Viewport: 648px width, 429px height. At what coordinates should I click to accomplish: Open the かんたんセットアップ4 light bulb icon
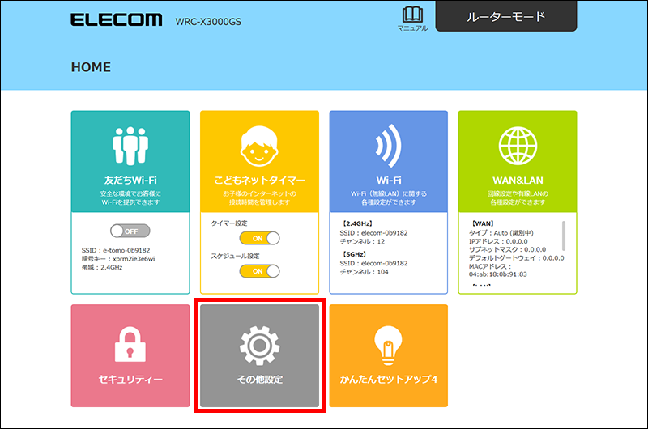[389, 345]
